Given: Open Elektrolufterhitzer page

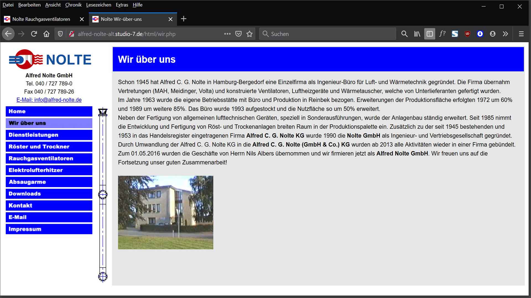Looking at the screenshot, I should click(x=49, y=170).
